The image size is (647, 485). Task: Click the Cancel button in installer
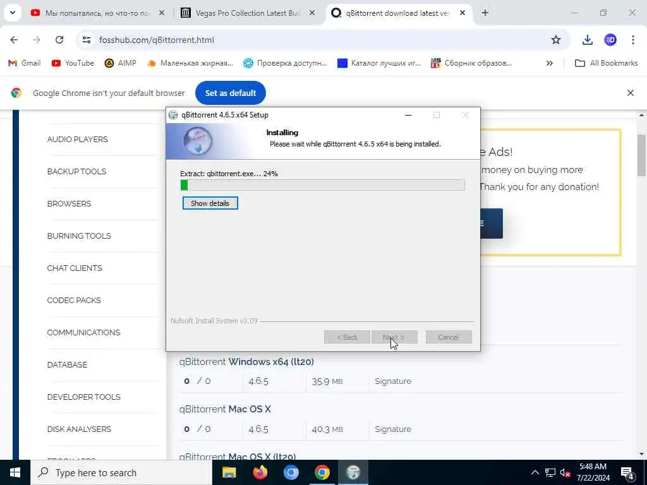click(x=449, y=337)
